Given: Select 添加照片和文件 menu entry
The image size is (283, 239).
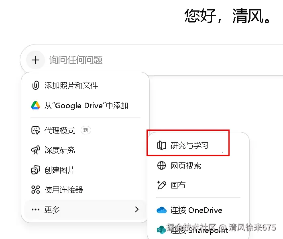Looking at the screenshot, I should (x=85, y=85).
